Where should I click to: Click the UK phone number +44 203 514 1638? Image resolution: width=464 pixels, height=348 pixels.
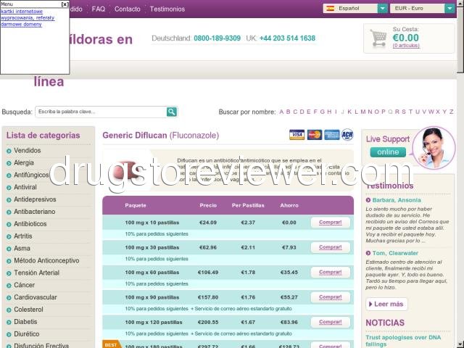point(287,38)
